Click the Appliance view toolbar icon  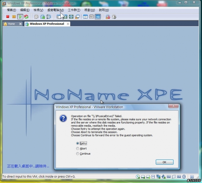pyautogui.click(x=92, y=17)
